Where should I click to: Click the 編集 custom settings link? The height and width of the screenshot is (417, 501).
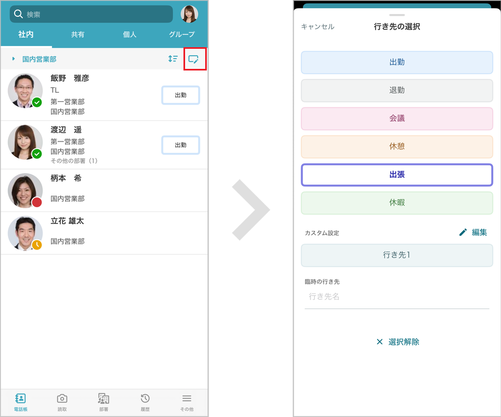click(x=479, y=232)
